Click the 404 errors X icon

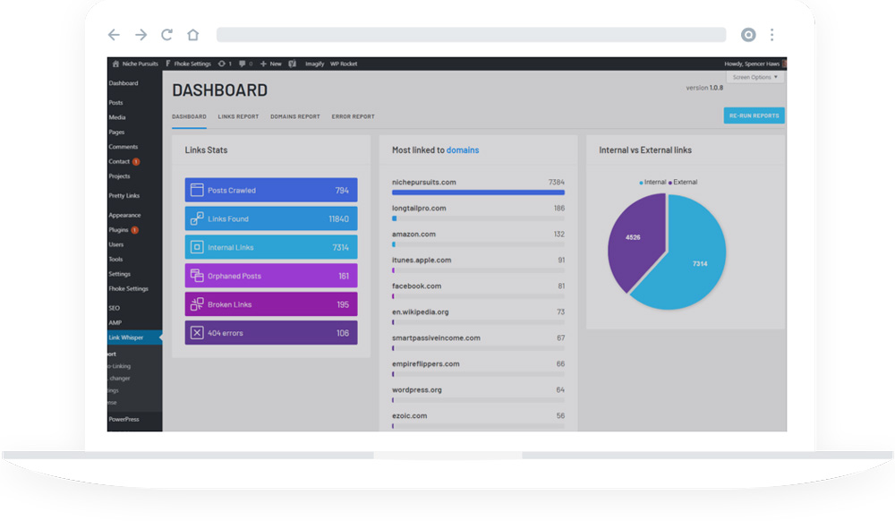197,333
